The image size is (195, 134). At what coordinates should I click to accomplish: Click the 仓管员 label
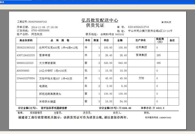58,113
